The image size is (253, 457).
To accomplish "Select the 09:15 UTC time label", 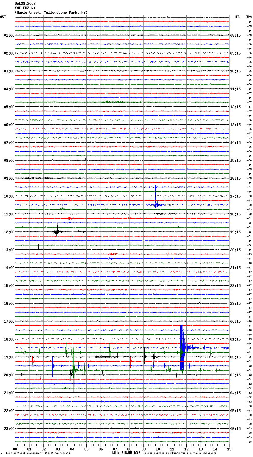I will [x=235, y=53].
